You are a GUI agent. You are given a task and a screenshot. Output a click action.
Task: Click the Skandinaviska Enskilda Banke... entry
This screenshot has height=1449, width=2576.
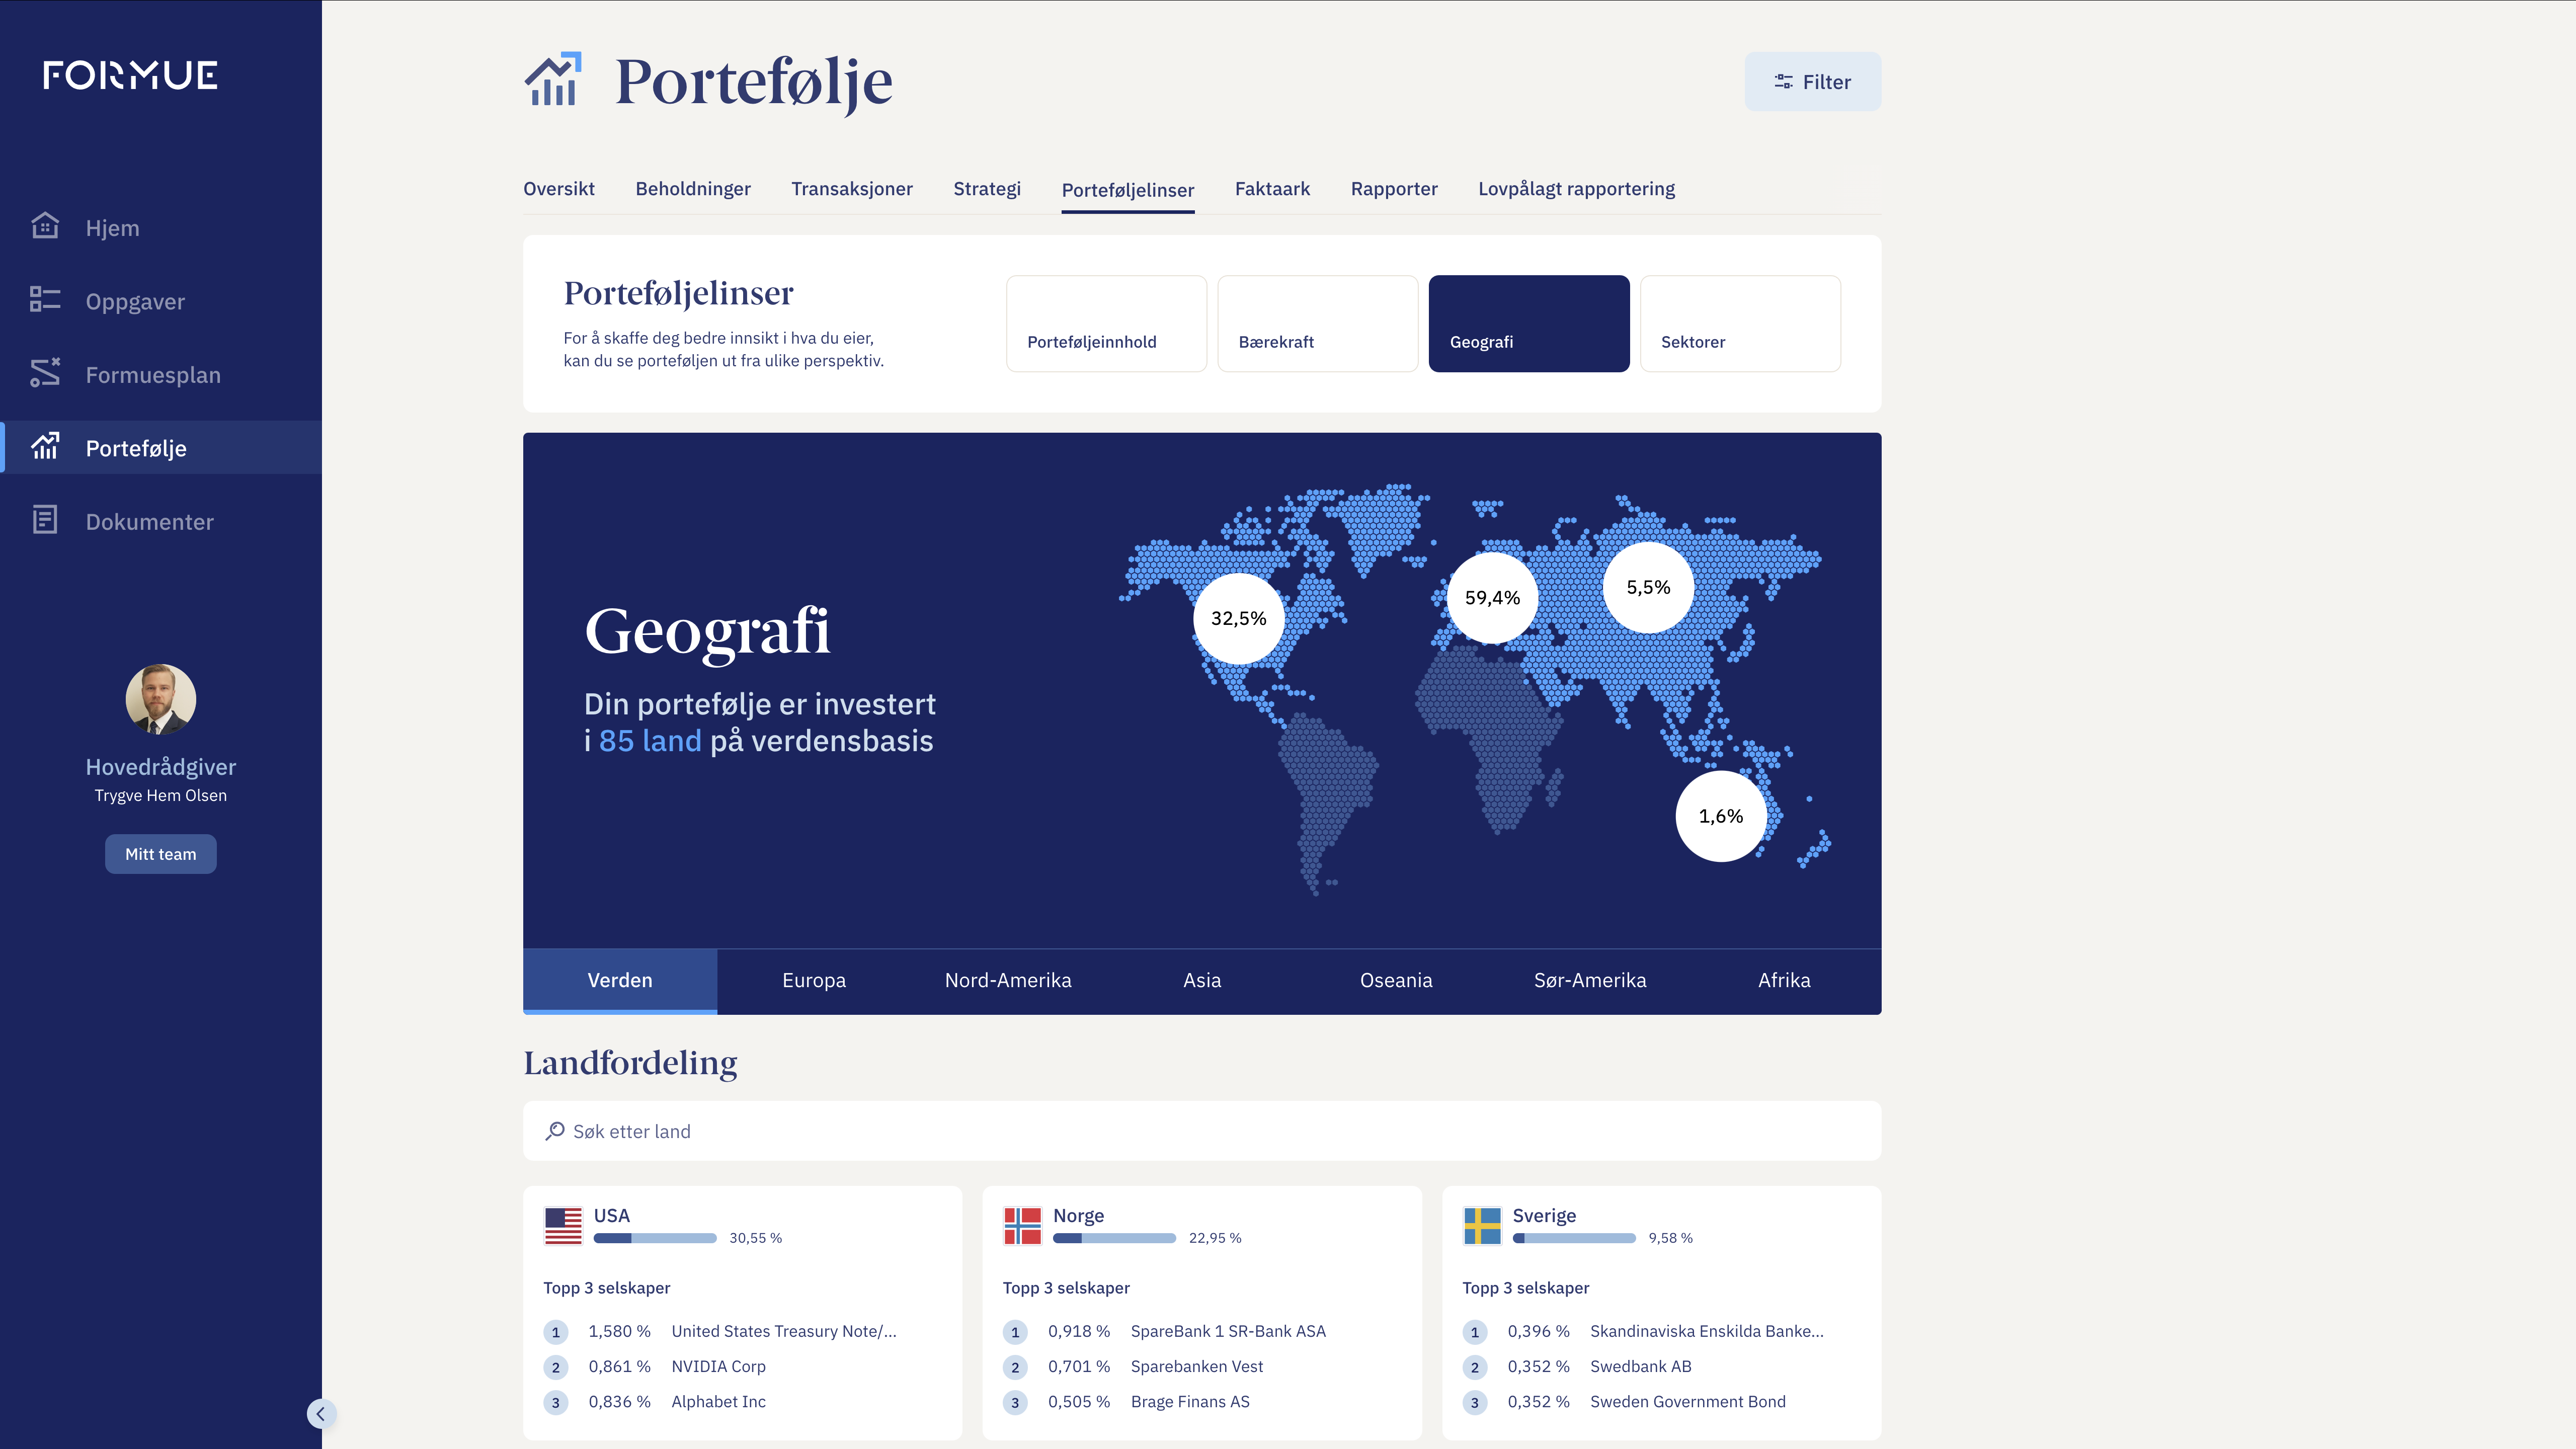click(x=1707, y=1331)
